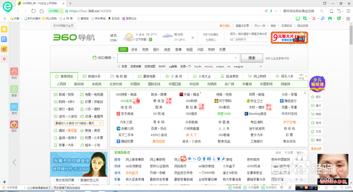The height and width of the screenshot is (192, 353).
Task: Expand hot search keywords chevron
Action: (x=261, y=66)
